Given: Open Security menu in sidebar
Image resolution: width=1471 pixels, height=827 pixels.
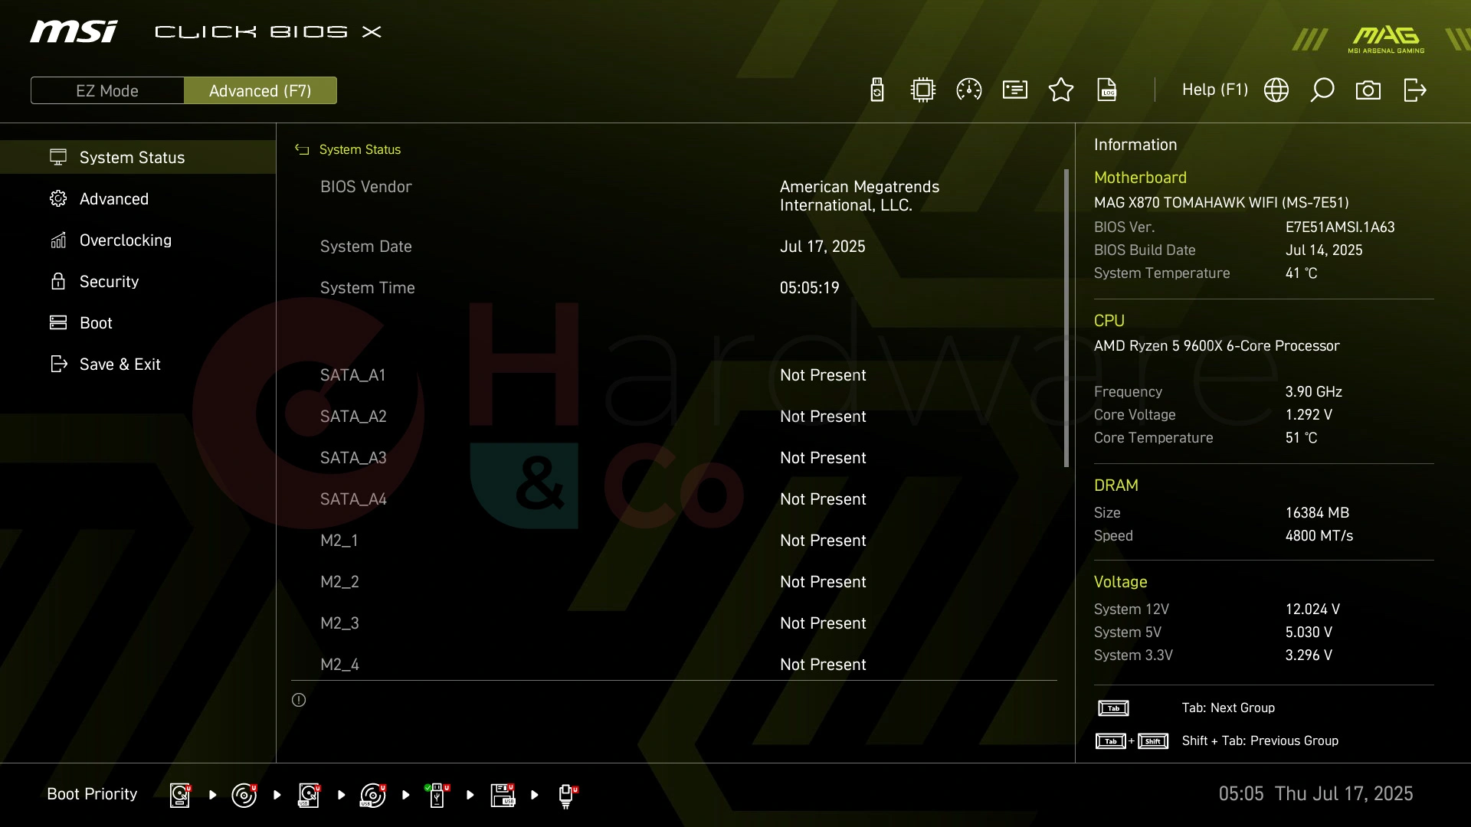Looking at the screenshot, I should 138,281.
